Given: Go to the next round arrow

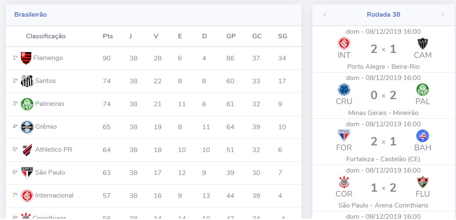Looking at the screenshot, I should (x=443, y=15).
